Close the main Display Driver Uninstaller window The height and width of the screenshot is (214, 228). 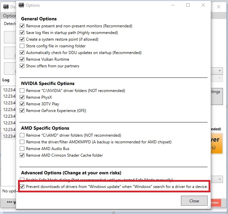219,7
